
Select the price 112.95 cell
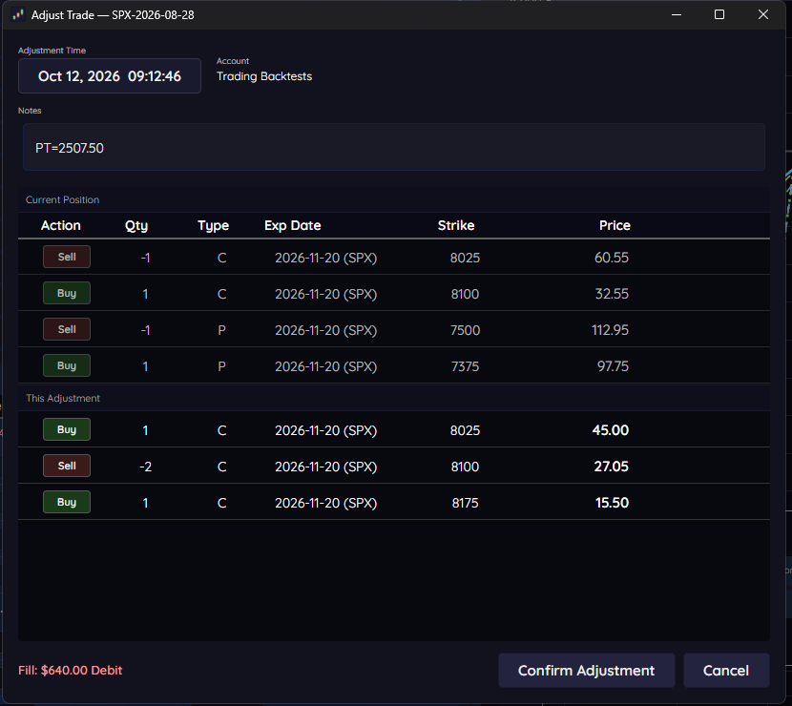coord(610,330)
